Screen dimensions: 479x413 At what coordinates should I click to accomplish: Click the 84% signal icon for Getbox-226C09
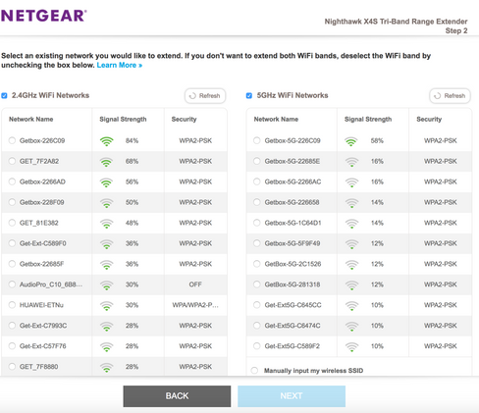(x=106, y=141)
